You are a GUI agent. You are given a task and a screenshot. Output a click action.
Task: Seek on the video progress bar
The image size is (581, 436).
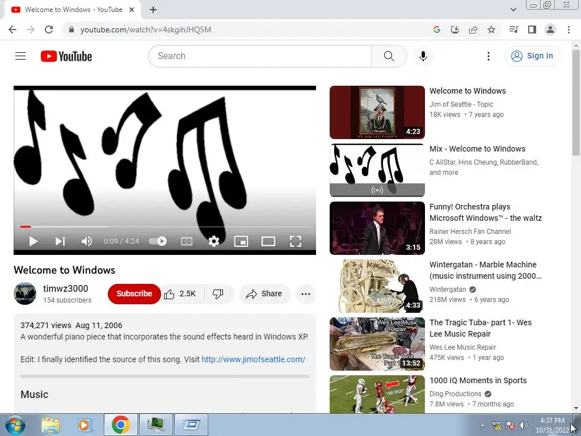(165, 227)
